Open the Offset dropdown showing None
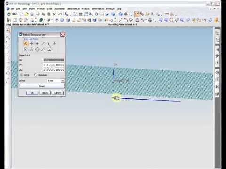Screen dimensions: 226x169 (55, 81)
